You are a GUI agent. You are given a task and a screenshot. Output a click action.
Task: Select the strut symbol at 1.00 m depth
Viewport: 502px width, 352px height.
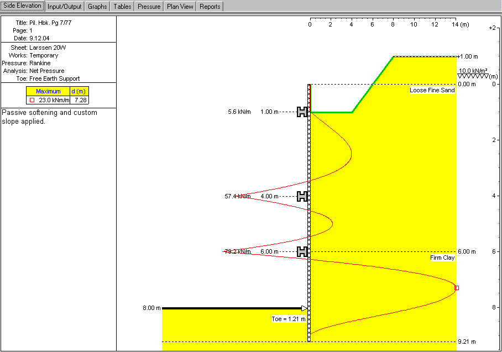302,112
